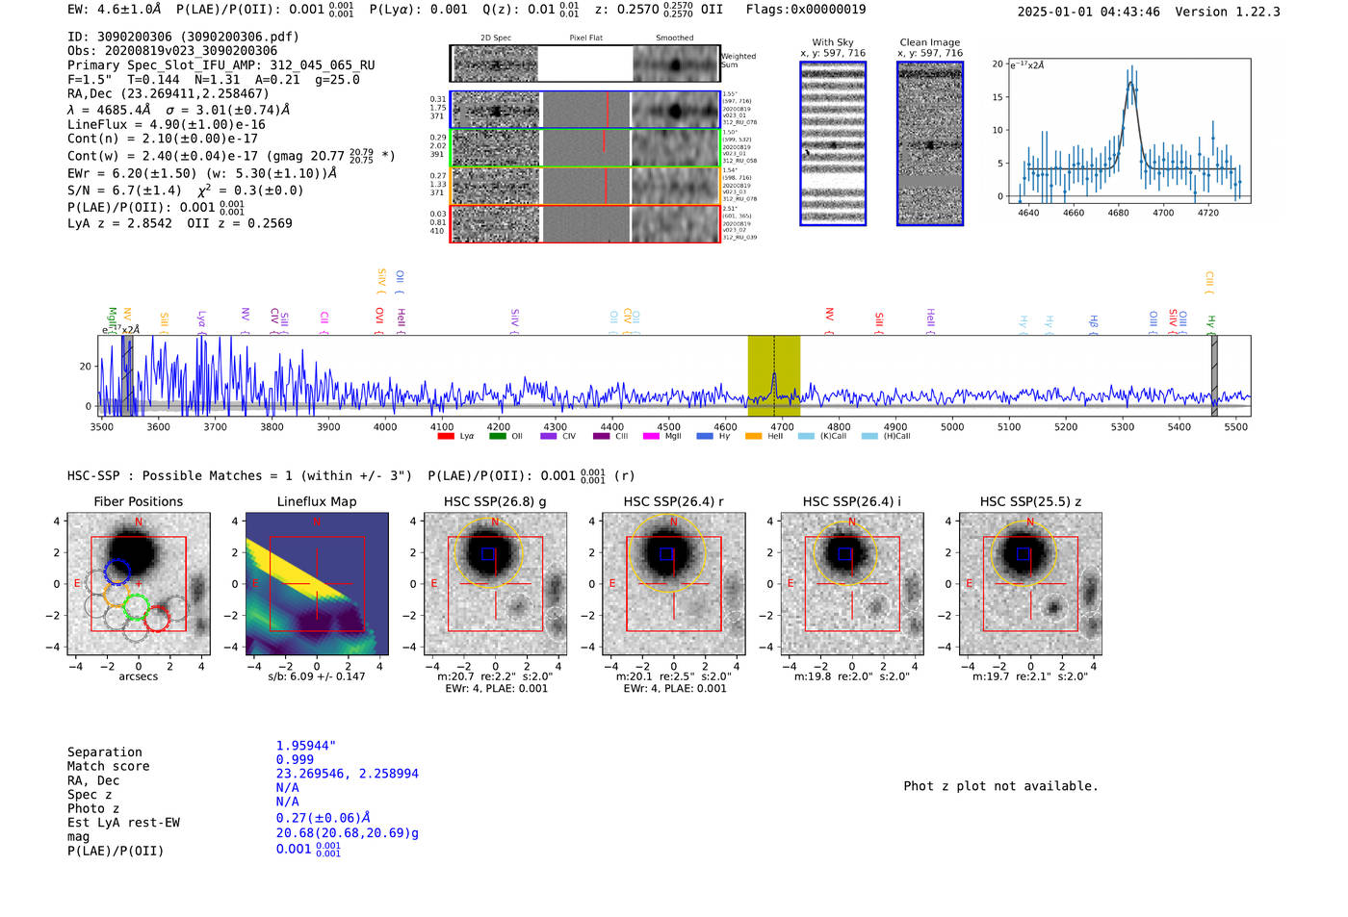Viewport: 1348px width, 917px height.
Task: Click the emission line fit peak plot
Action: pos(1128,130)
